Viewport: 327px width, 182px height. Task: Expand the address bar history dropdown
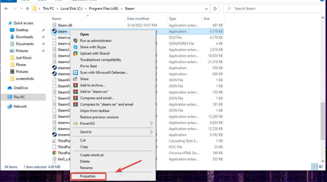coord(206,9)
